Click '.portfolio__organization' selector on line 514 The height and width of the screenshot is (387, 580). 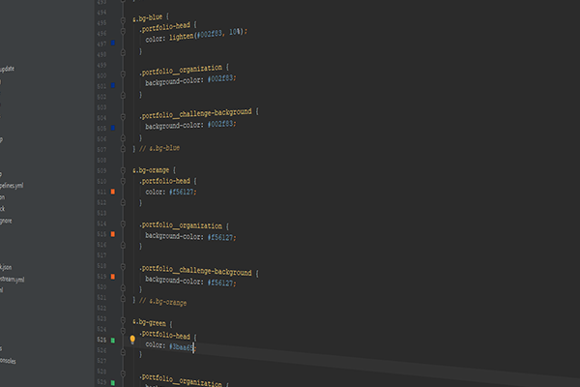coord(181,225)
